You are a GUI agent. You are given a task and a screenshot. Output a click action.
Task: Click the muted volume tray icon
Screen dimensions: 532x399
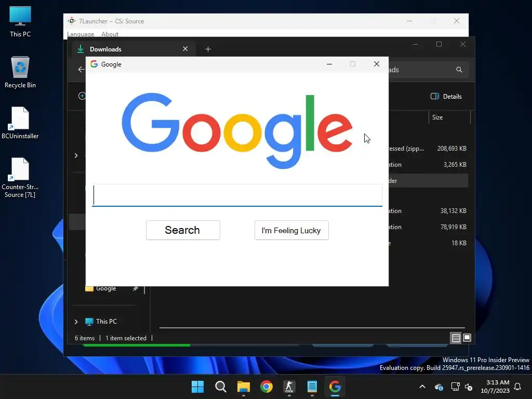click(x=469, y=387)
